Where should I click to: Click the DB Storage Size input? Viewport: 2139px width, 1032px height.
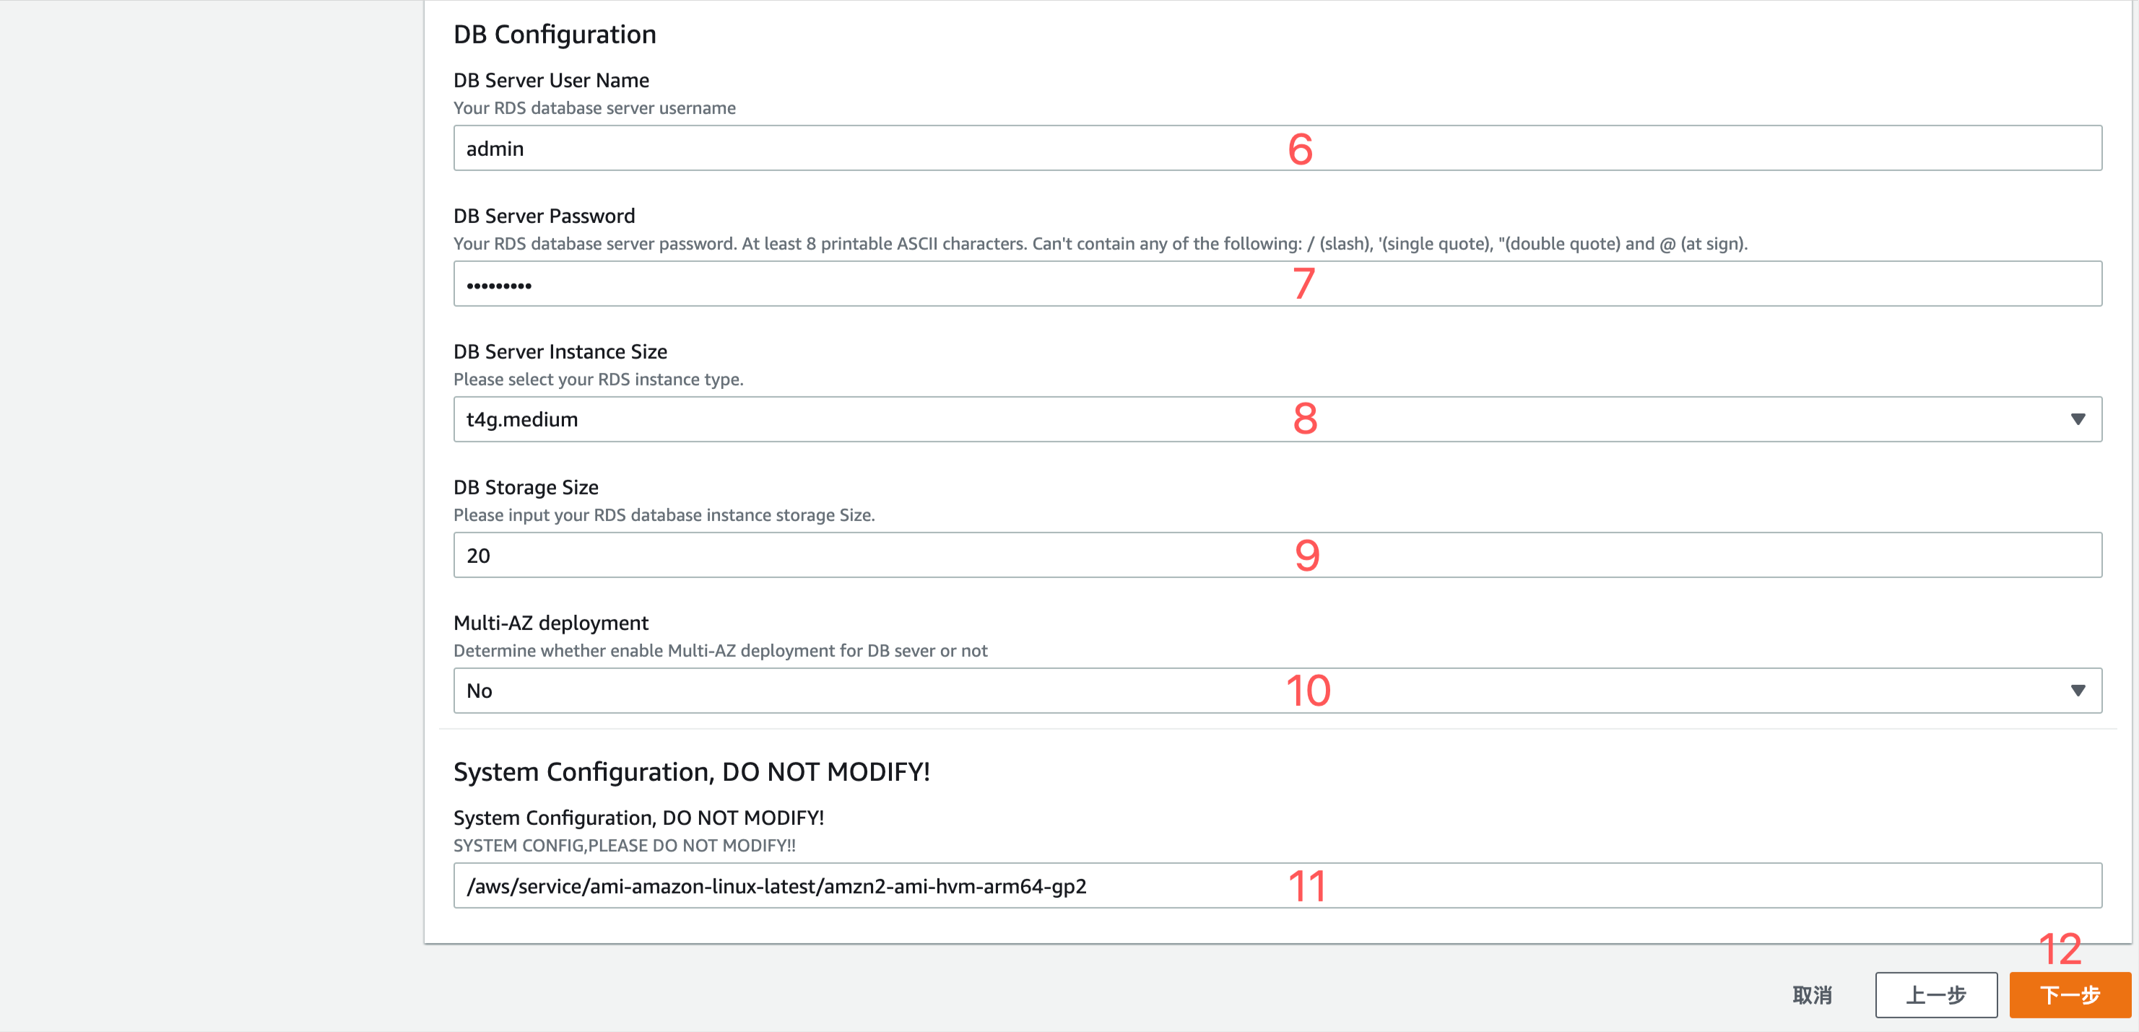click(1277, 555)
